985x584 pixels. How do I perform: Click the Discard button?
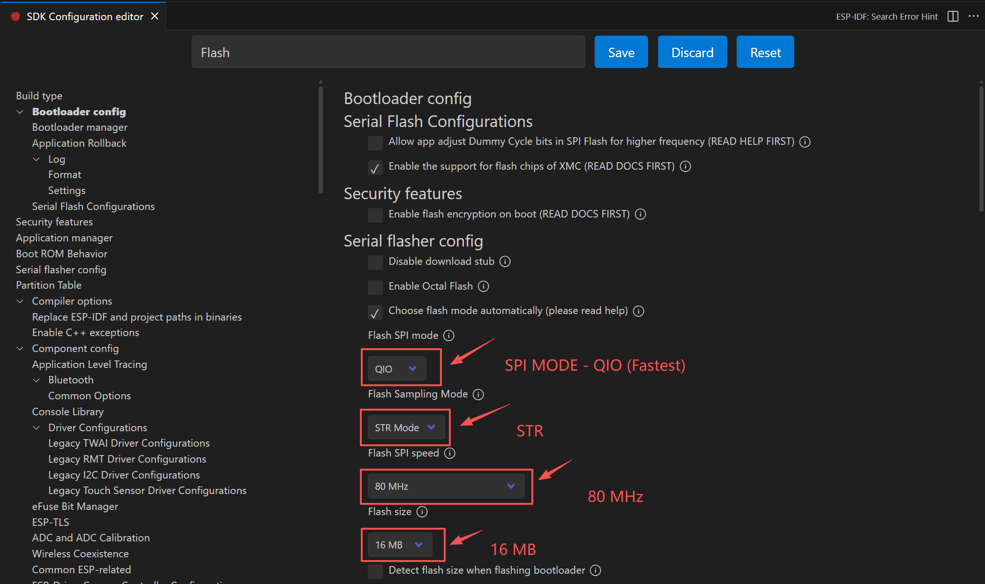692,52
